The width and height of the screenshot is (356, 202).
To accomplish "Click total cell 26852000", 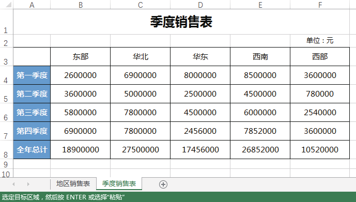I will point(260,150).
